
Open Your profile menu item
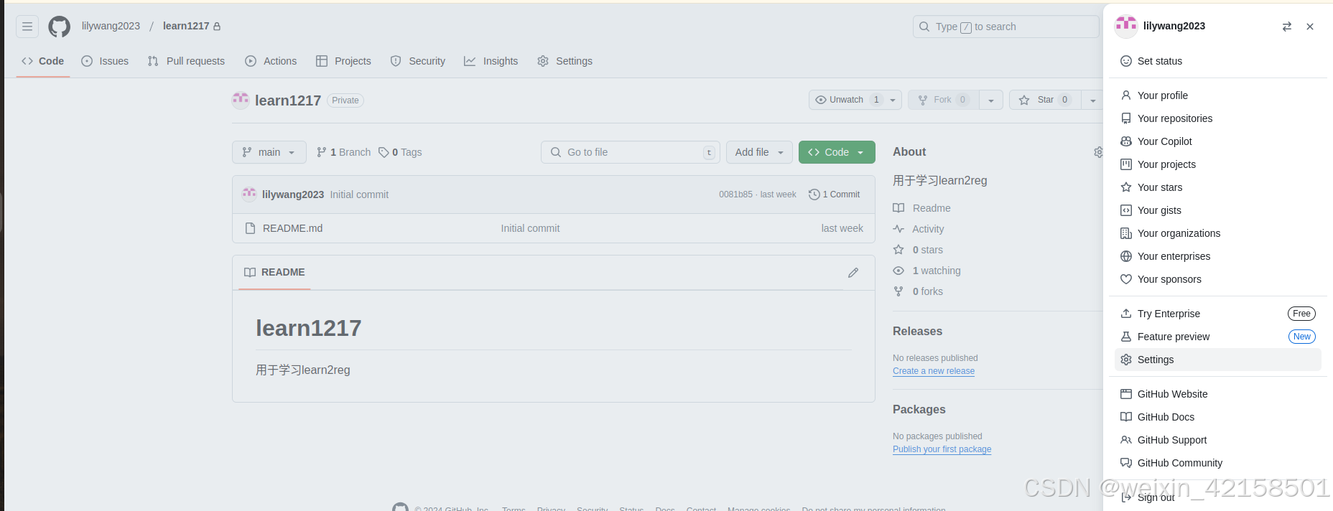pos(1218,95)
